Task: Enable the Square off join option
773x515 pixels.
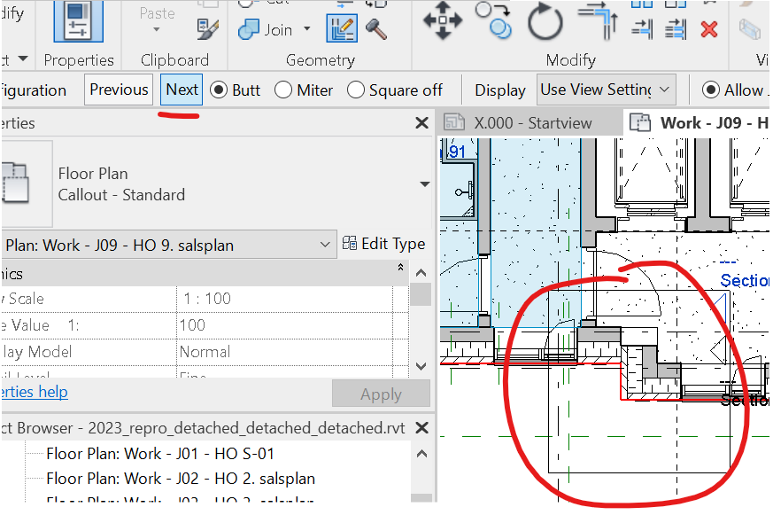Action: click(354, 90)
